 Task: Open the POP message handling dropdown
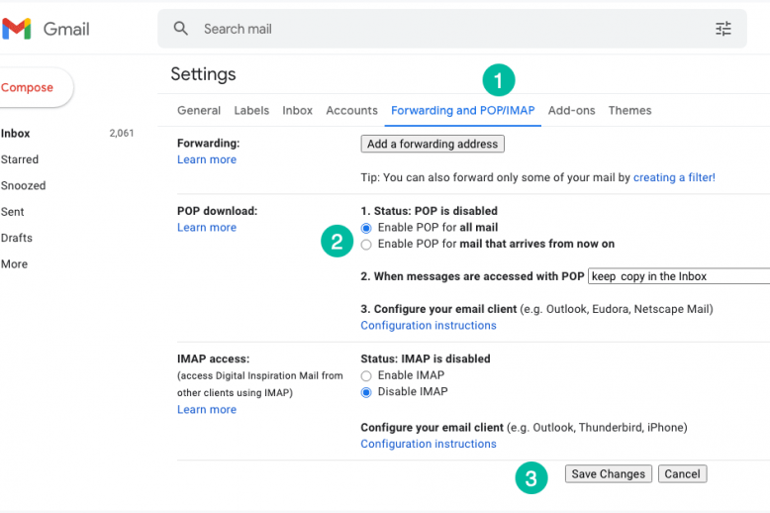[x=679, y=276]
